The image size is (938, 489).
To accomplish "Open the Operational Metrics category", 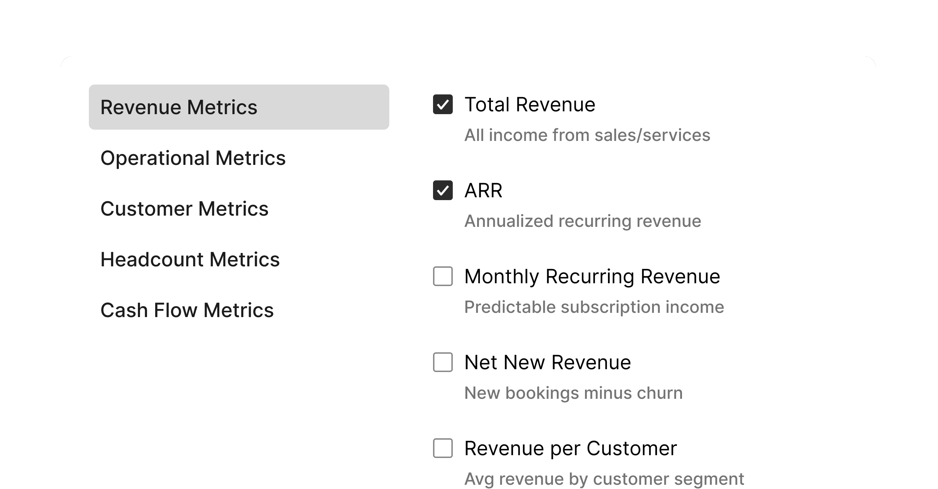I will coord(193,158).
